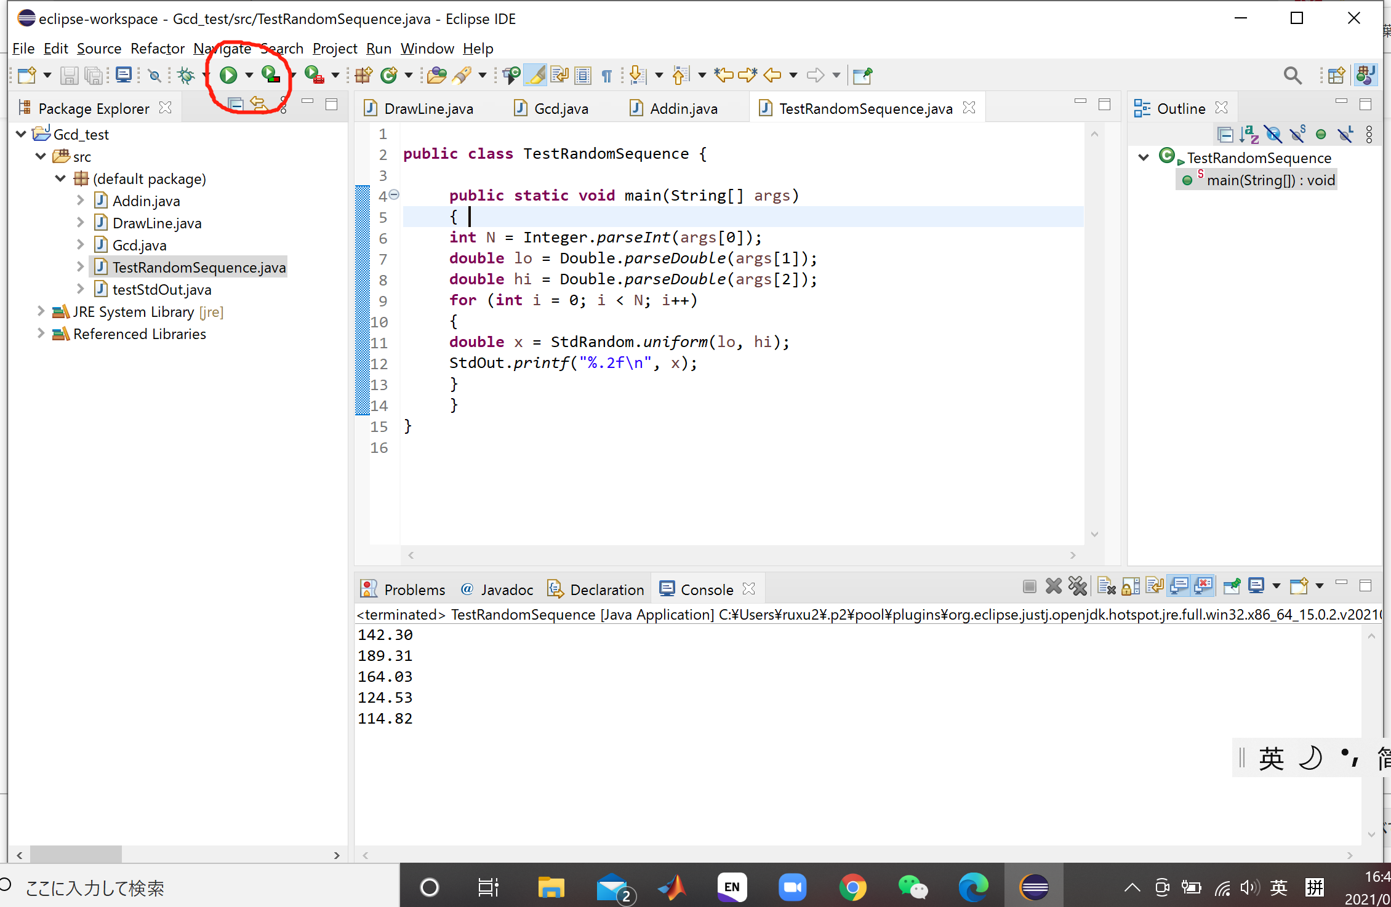
Task: Clear the Console output with the Clear icon
Action: pos(1105,586)
